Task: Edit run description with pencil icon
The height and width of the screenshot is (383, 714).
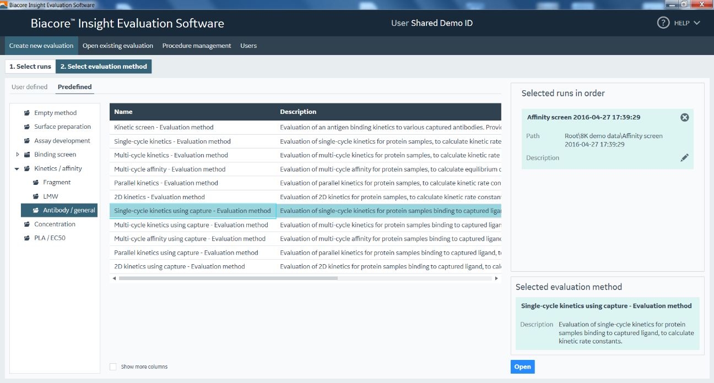Action: click(684, 158)
